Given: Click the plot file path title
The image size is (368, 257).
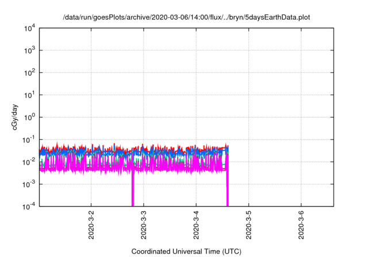Looking at the screenshot, I should 186,17.
